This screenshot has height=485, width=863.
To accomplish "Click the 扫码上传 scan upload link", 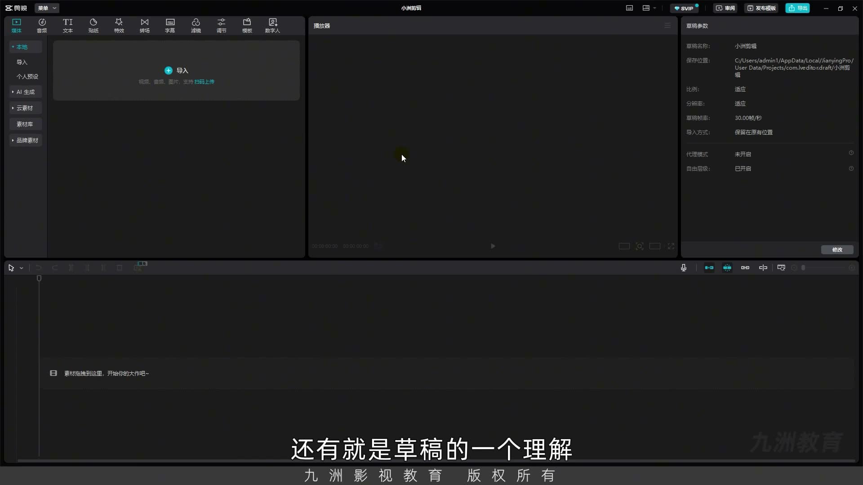I will [204, 82].
